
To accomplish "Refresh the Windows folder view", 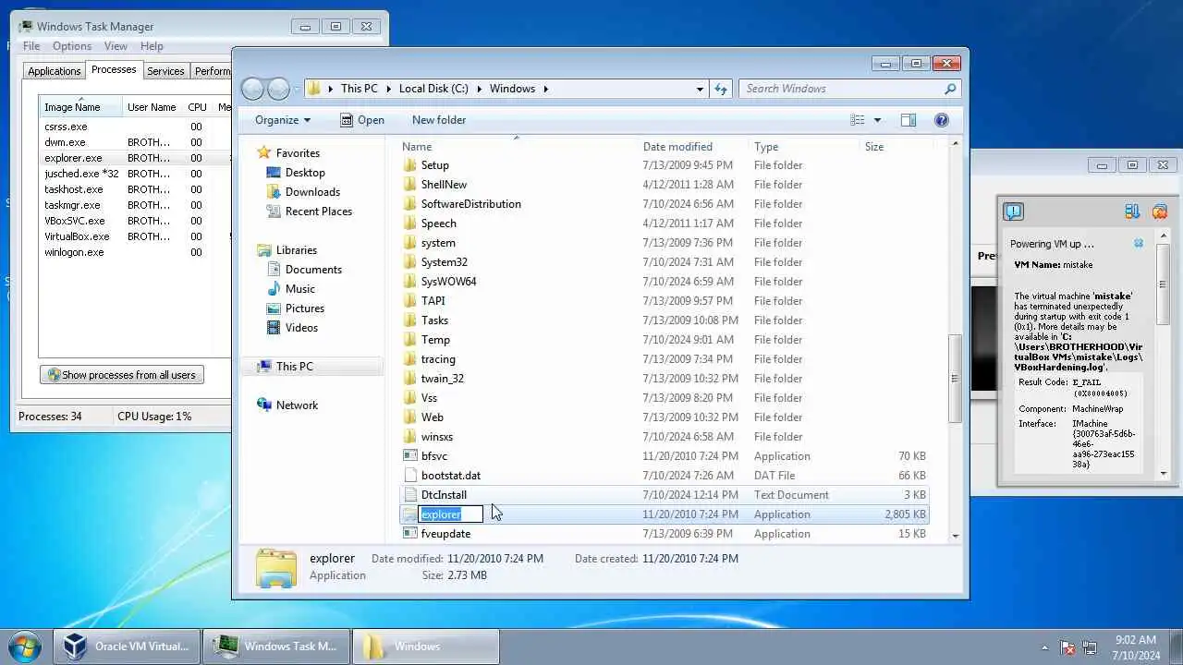I will click(722, 89).
